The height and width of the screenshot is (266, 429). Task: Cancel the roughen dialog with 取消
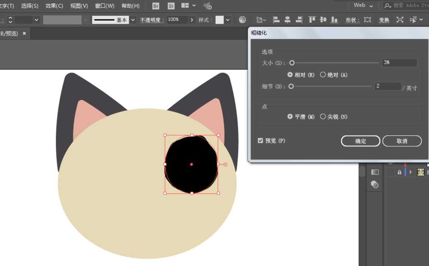coord(402,141)
